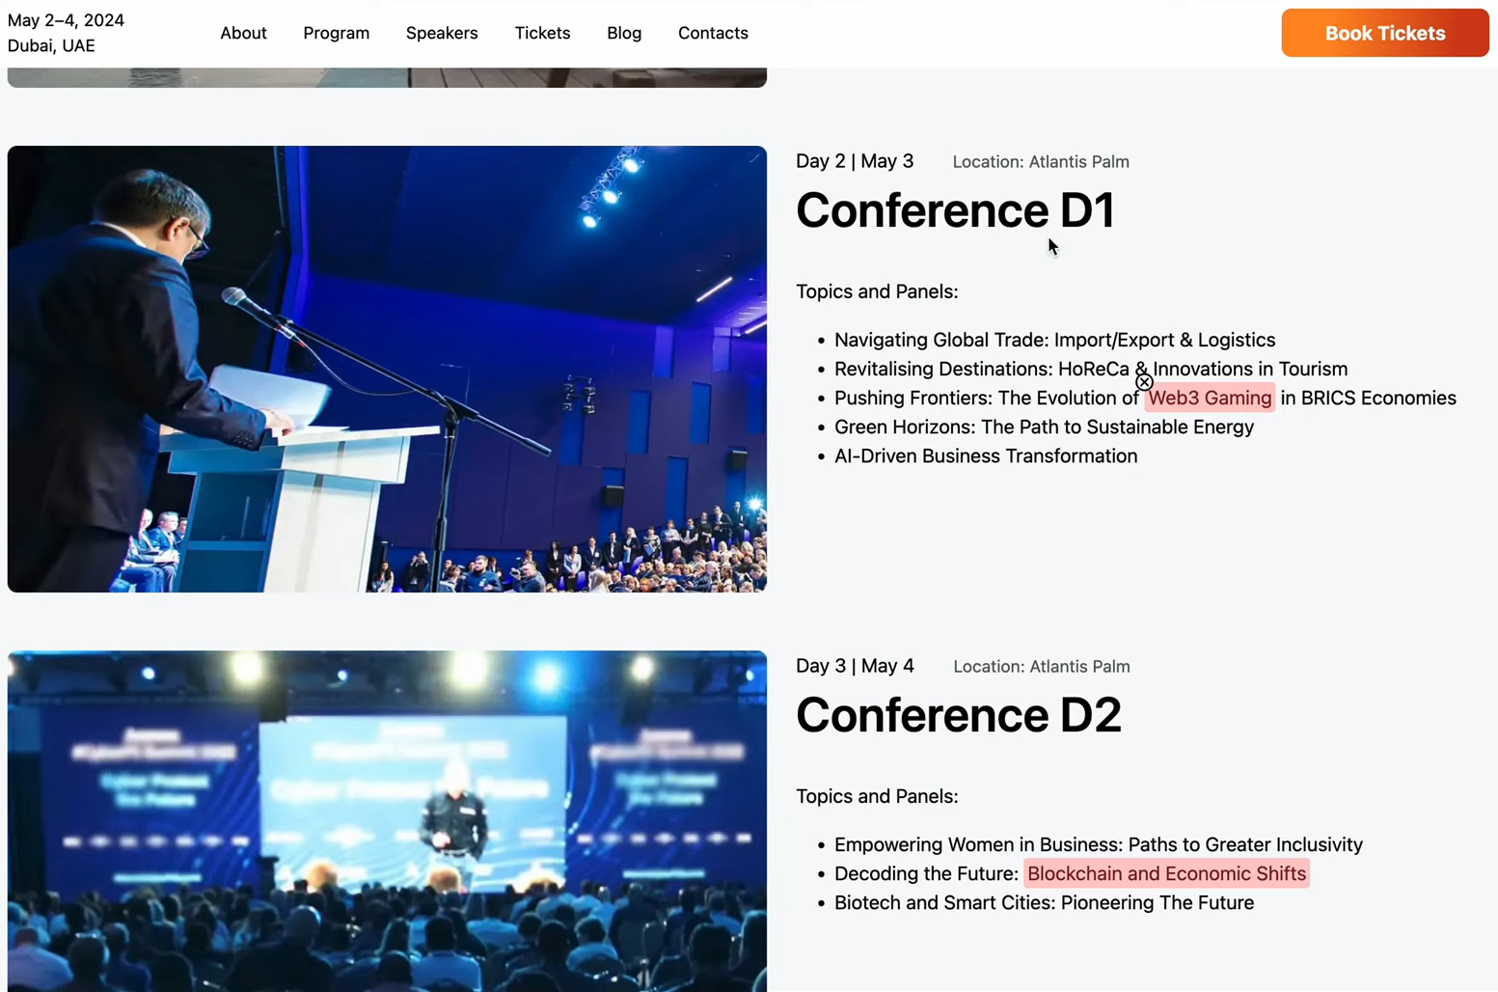The image size is (1498, 992).
Task: Open the Conference D1 podium speaker photo
Action: 387,369
